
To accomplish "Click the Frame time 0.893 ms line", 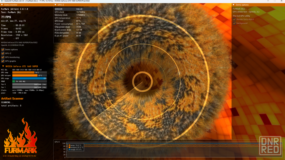I will tap(13, 32).
